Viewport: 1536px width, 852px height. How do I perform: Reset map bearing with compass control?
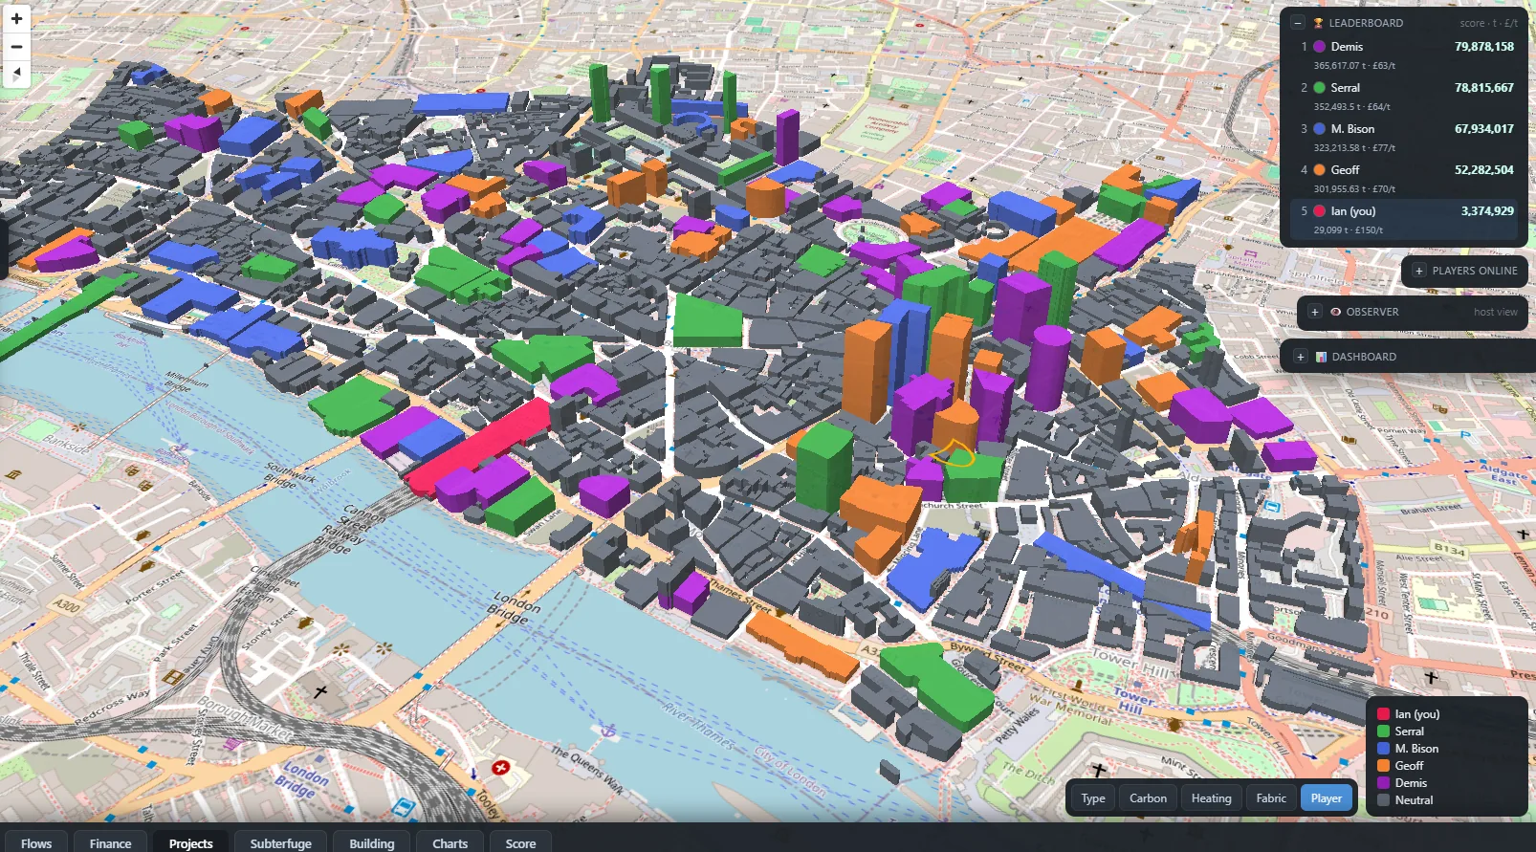point(16,74)
